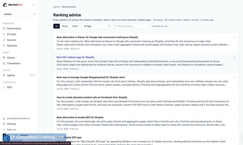Open the Sources section
The width and height of the screenshot is (243, 145).
click(x=11, y=40)
